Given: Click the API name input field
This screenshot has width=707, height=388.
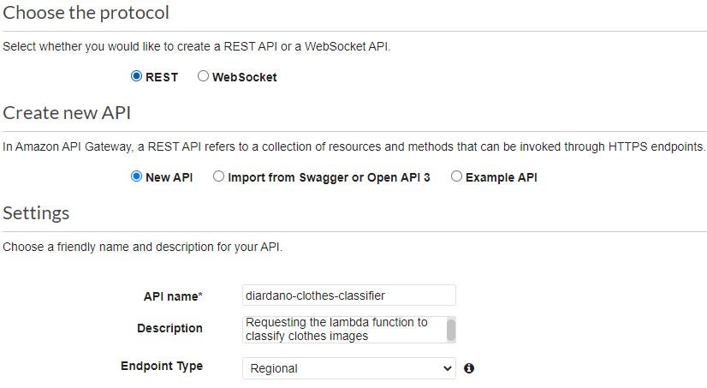Looking at the screenshot, I should click(348, 295).
